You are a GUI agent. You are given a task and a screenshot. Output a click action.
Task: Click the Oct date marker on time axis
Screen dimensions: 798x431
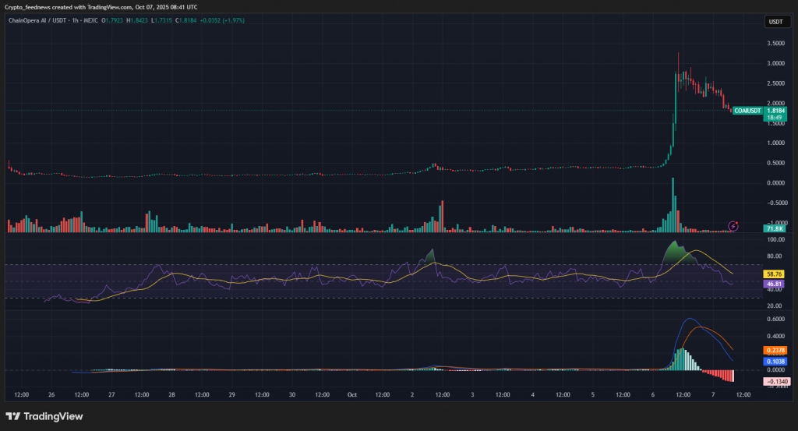(351, 395)
